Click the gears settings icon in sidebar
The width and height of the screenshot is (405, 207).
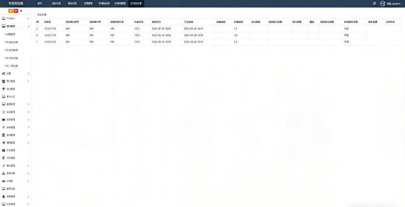point(4,73)
